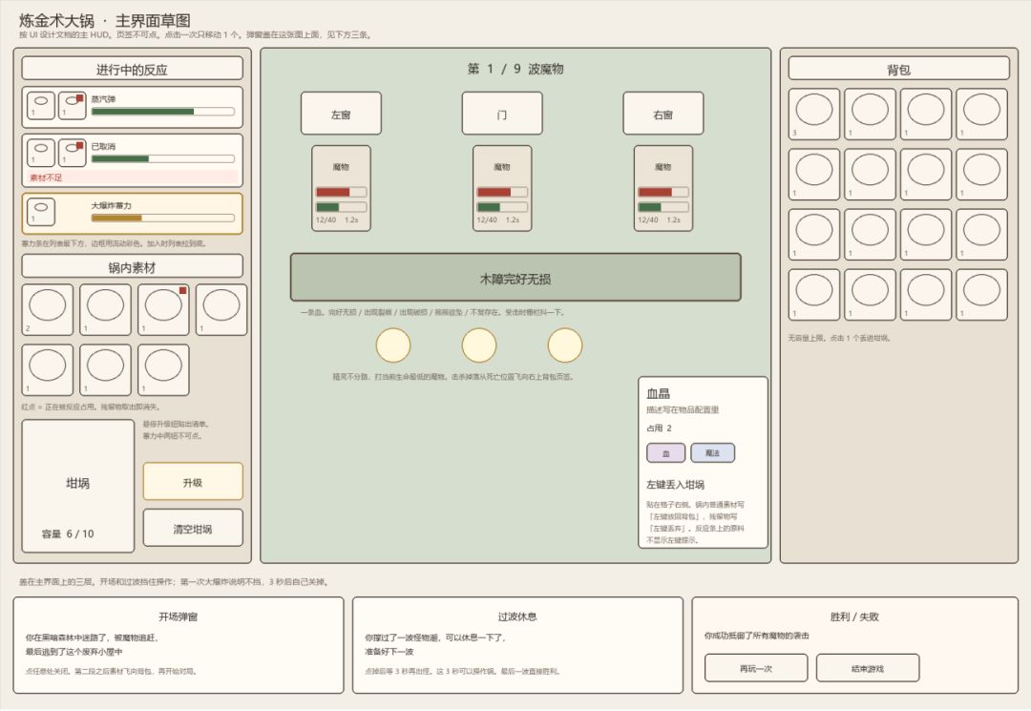This screenshot has height=711, width=1031.
Task: Select the 右窗 entrance button
Action: tap(663, 114)
